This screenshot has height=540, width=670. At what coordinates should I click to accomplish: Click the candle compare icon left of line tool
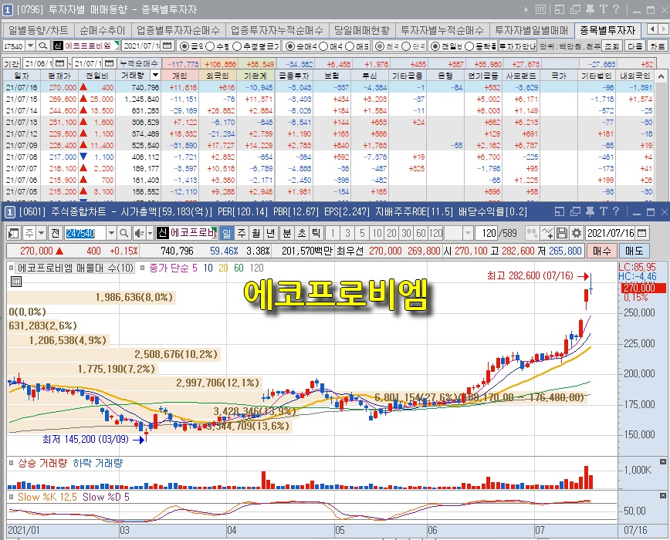pyautogui.click(x=532, y=233)
